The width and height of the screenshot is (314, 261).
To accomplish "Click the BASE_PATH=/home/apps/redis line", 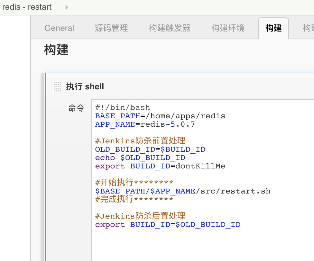I will 160,116.
